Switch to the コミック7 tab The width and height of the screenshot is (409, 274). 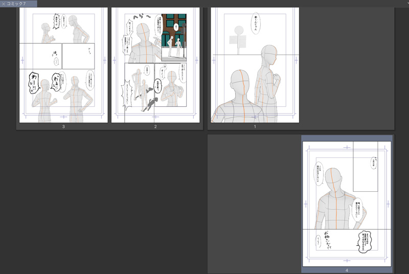click(x=21, y=4)
